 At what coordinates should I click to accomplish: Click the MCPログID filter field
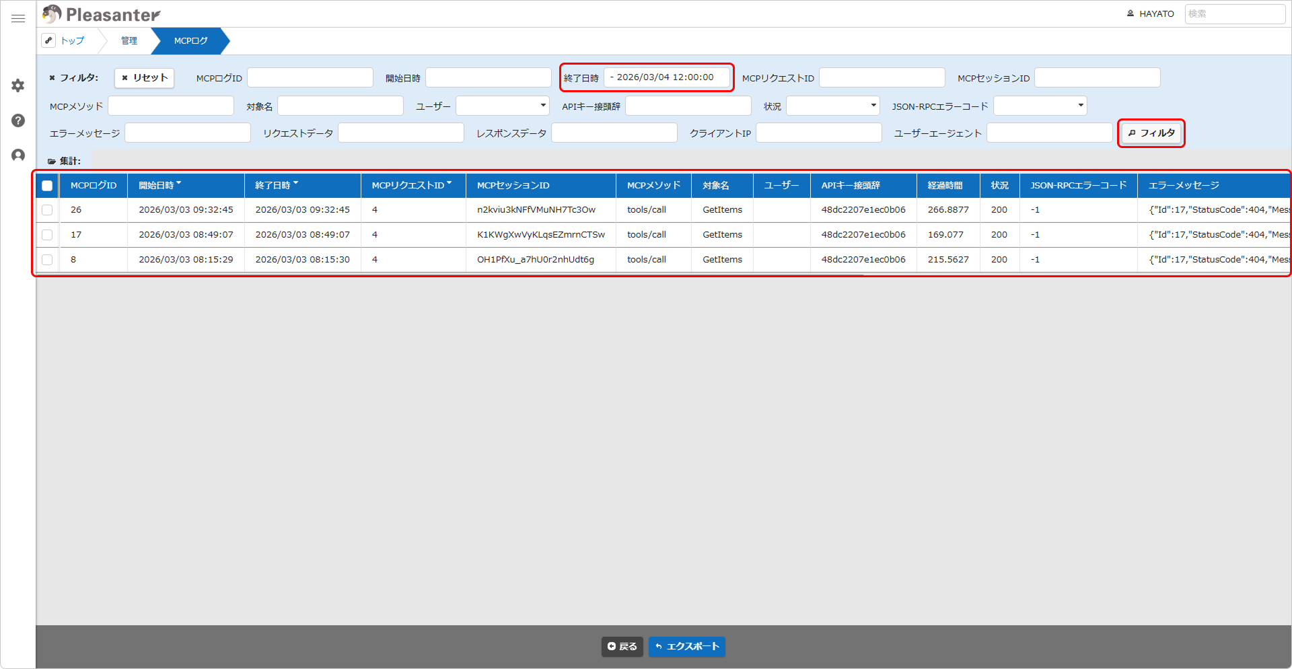pyautogui.click(x=310, y=77)
